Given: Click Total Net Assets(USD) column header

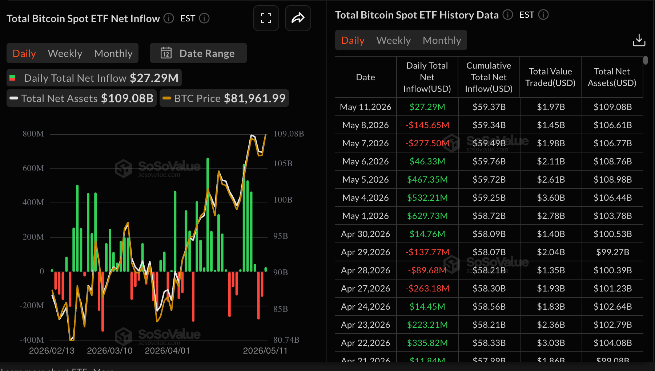Looking at the screenshot, I should tap(612, 77).
